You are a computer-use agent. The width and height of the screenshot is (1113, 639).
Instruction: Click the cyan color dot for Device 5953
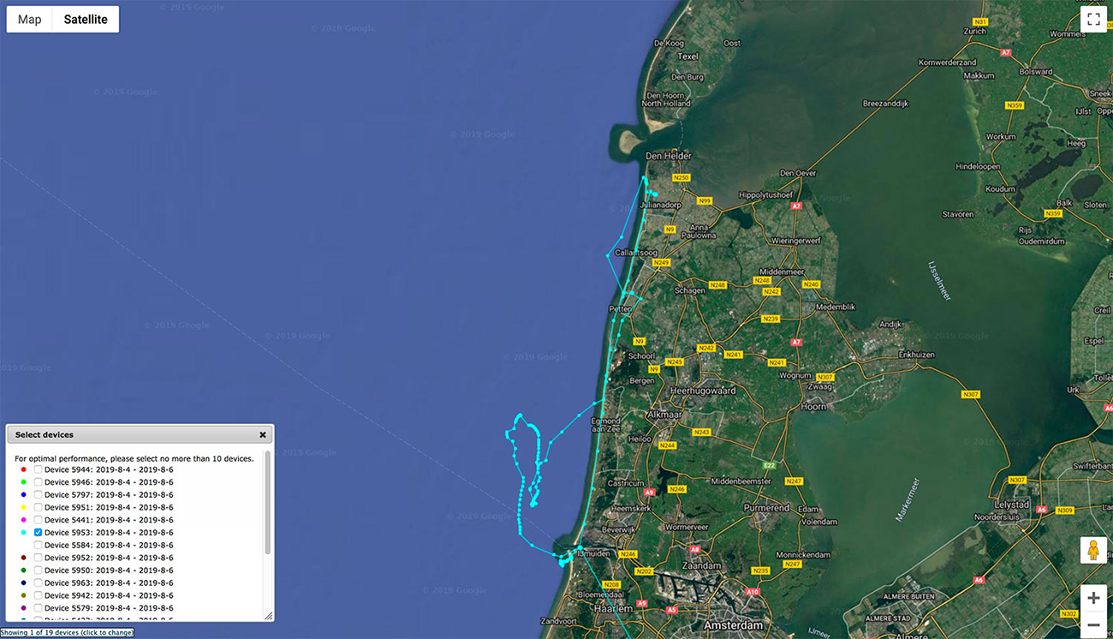(23, 533)
